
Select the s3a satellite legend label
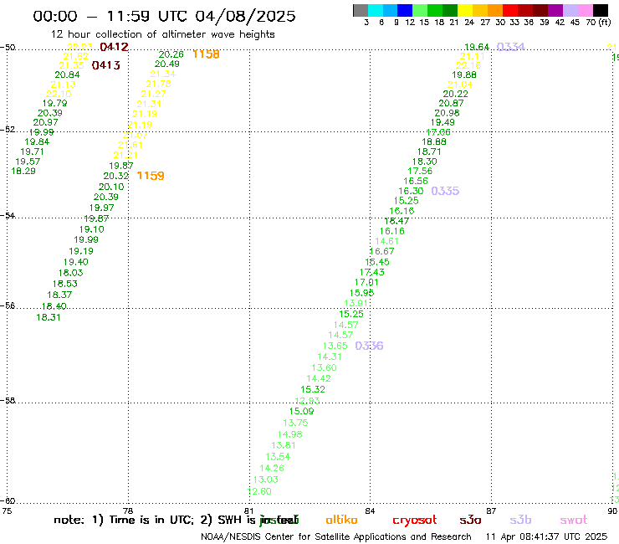[470, 520]
